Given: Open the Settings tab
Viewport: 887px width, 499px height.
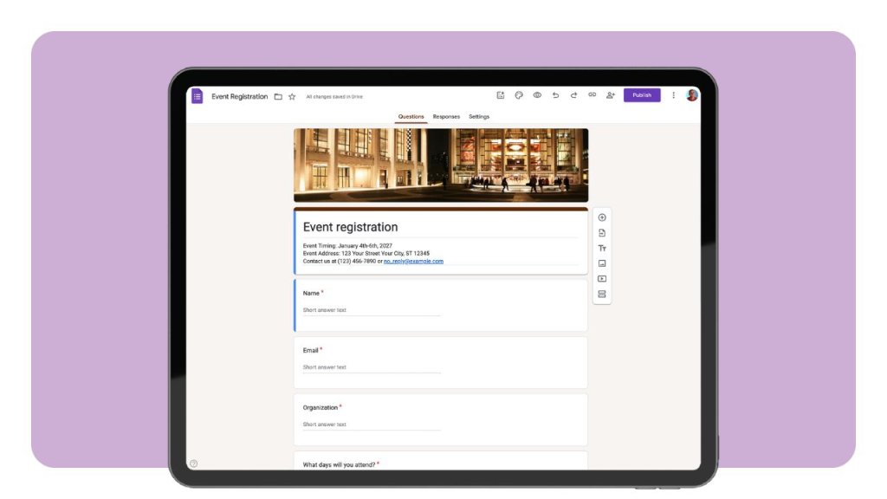Looking at the screenshot, I should pyautogui.click(x=479, y=116).
